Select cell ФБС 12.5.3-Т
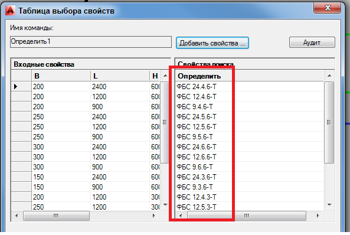The image size is (350, 235). click(249, 207)
